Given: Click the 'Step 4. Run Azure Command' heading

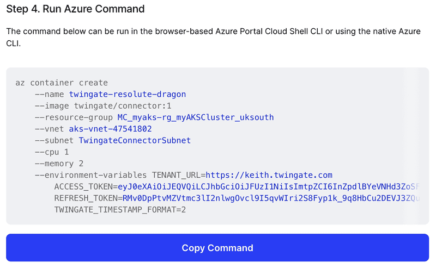Looking at the screenshot, I should point(75,9).
